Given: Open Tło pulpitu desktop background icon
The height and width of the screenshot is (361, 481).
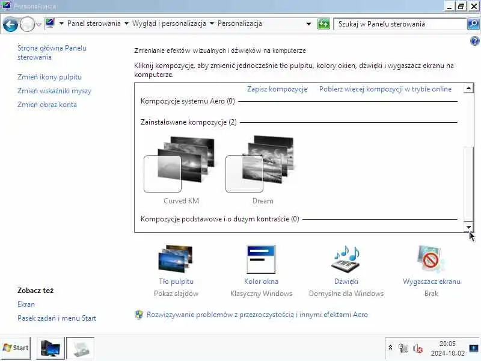Looking at the screenshot, I should (x=176, y=259).
